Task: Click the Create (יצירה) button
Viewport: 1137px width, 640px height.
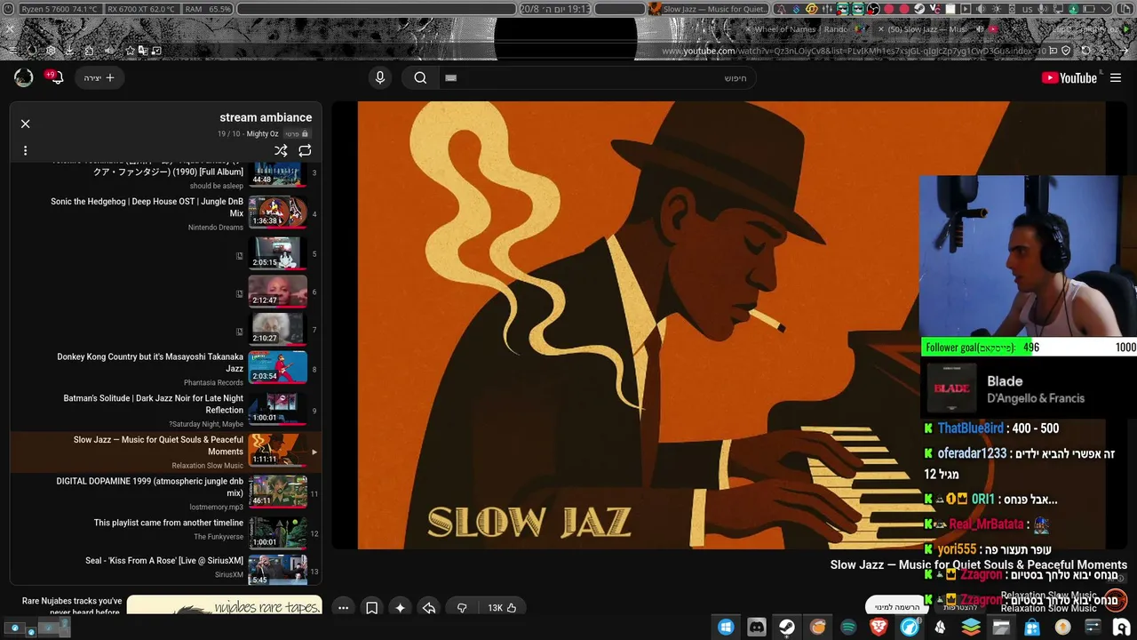Action: pos(99,77)
